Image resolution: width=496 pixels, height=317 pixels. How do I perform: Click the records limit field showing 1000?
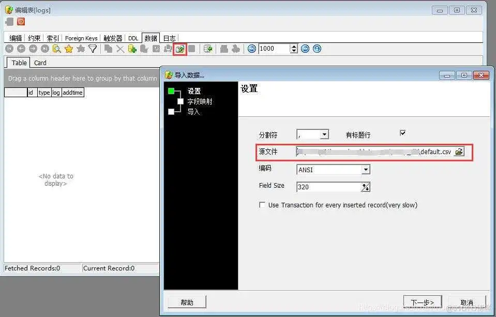274,49
